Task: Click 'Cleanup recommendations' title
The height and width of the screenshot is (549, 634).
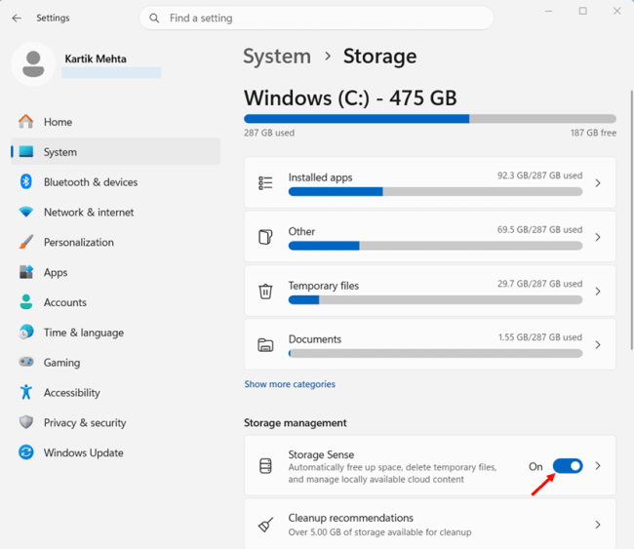Action: (350, 518)
